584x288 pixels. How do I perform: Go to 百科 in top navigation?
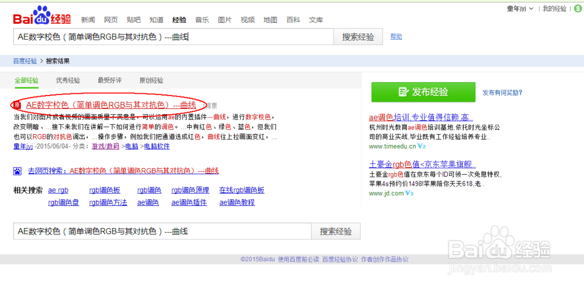click(x=293, y=20)
